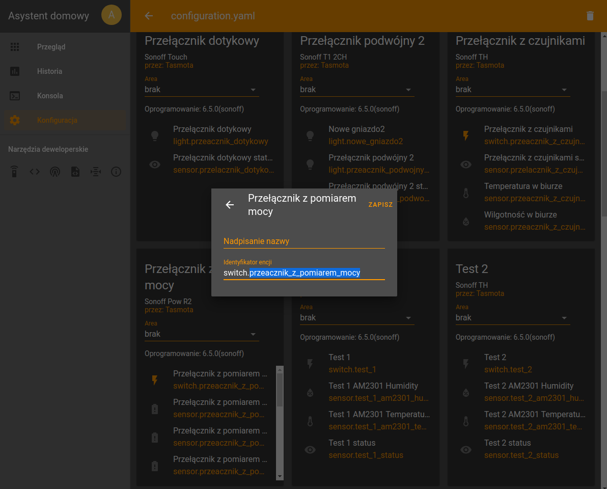Click the Historia chart icon
The image size is (607, 489).
point(15,71)
